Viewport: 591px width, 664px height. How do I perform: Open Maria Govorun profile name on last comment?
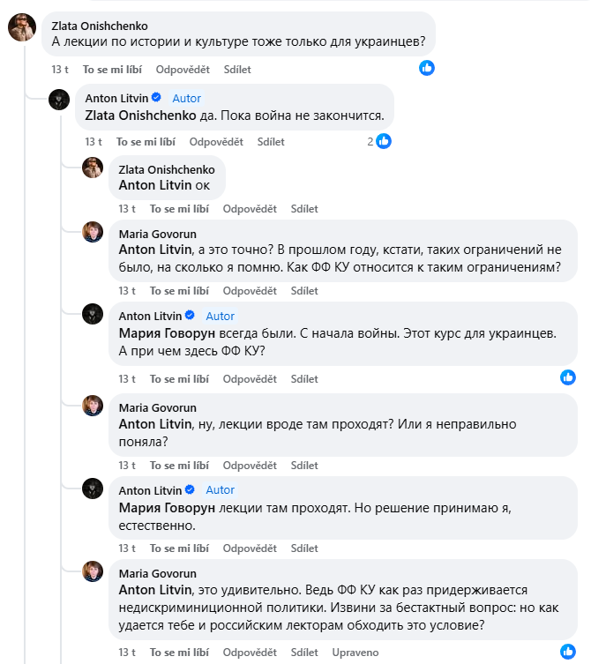158,573
